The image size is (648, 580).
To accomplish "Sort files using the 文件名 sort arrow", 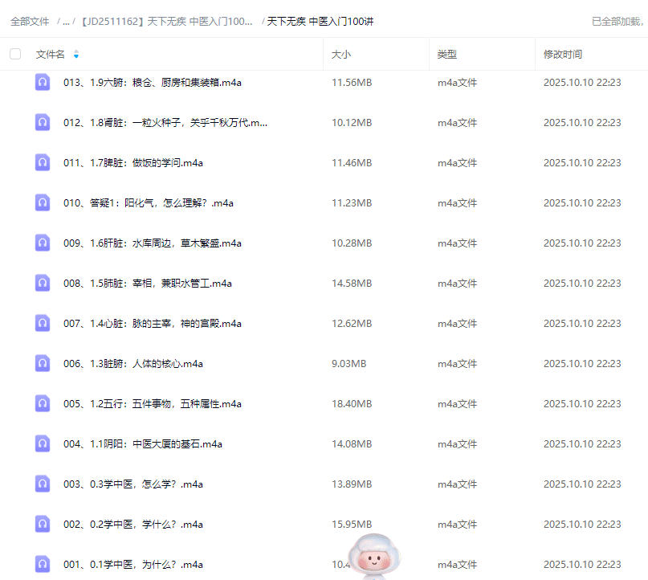I will point(76,55).
